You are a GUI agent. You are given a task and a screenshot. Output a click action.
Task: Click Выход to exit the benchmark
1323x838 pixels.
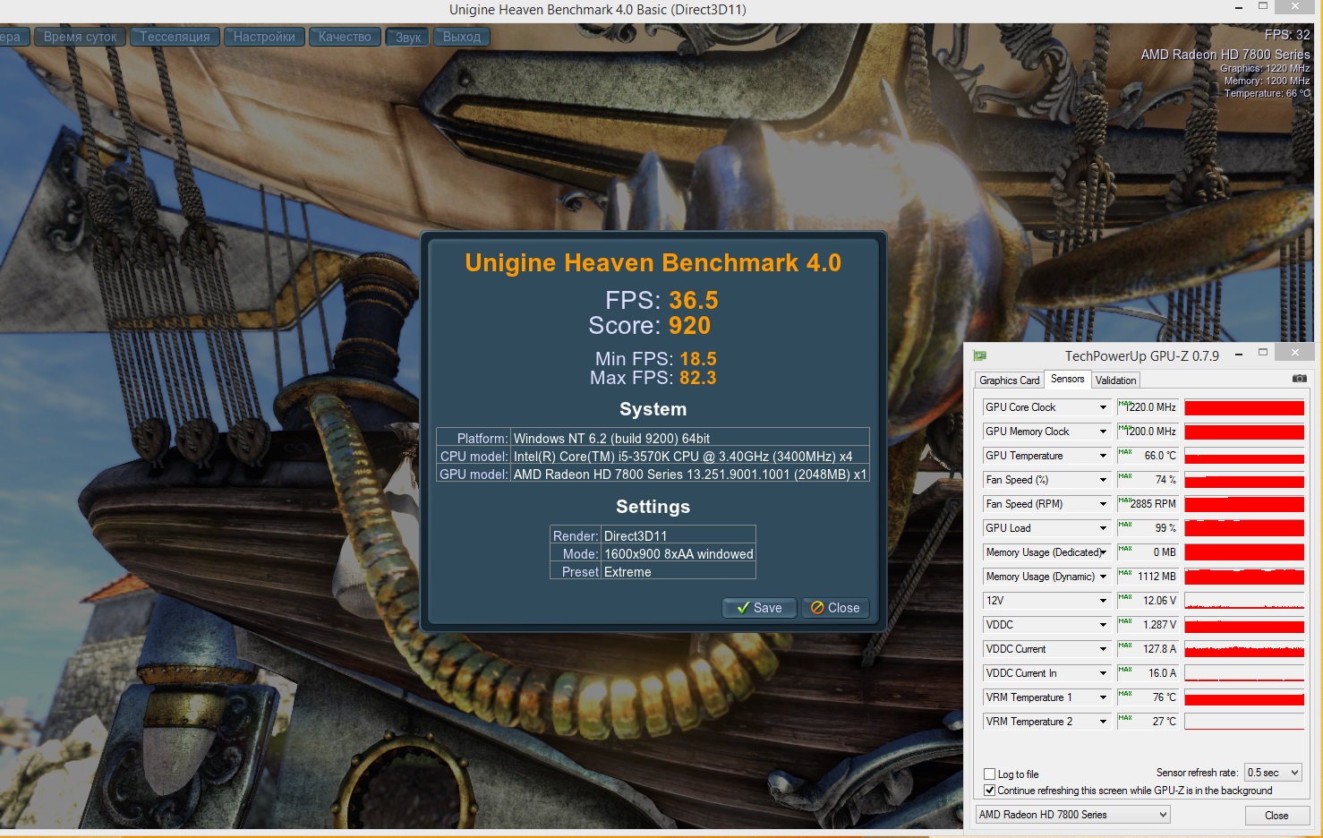[462, 37]
